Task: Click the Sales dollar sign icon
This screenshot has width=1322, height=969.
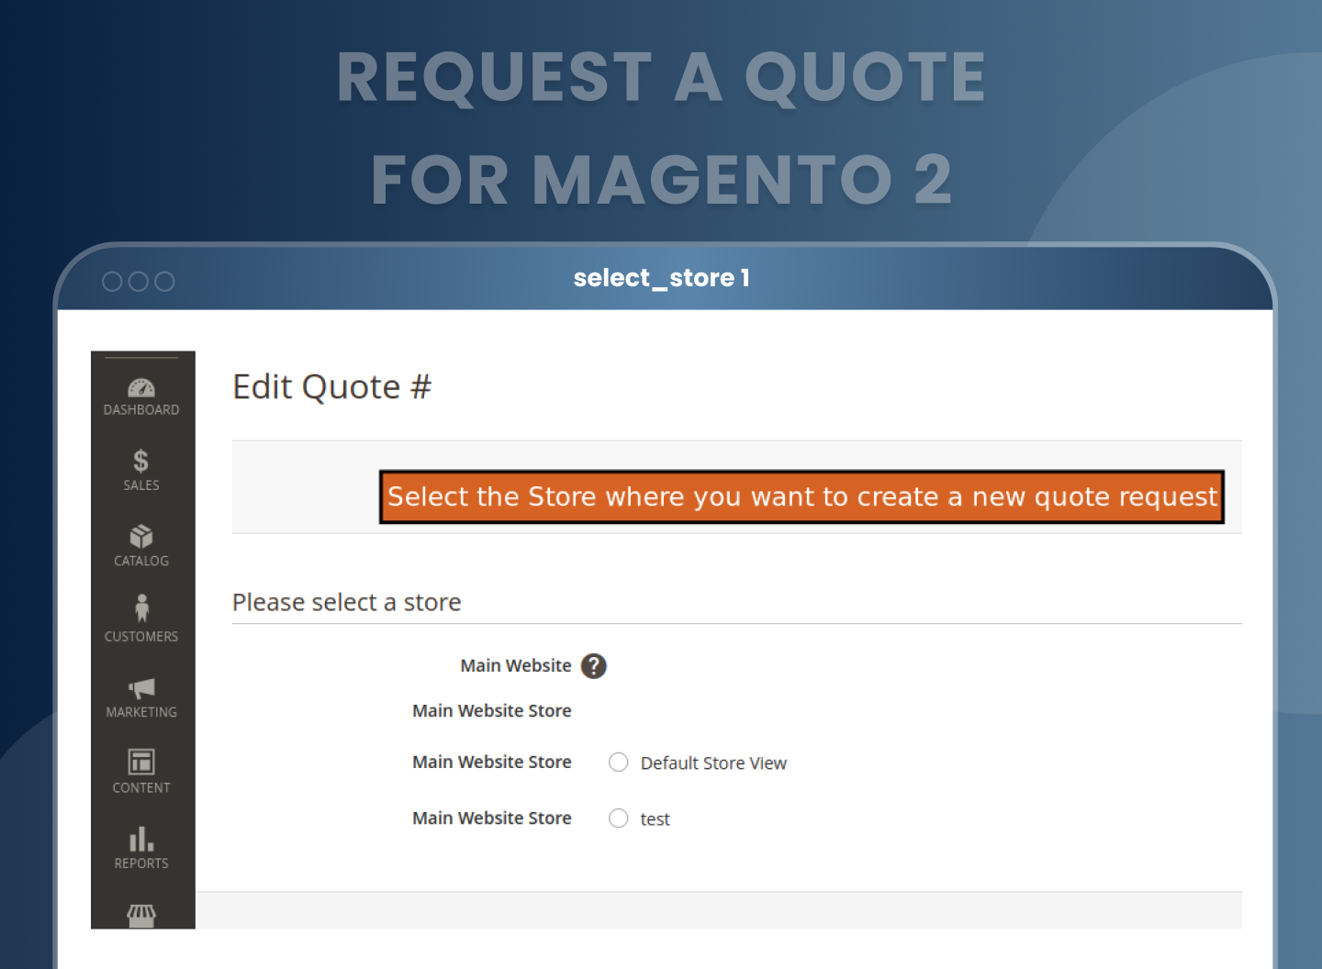Action: click(140, 461)
